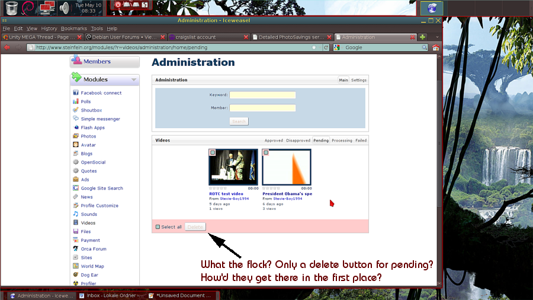Open the Dog Ear icon
This screenshot has width=533, height=300.
pyautogui.click(x=75, y=275)
